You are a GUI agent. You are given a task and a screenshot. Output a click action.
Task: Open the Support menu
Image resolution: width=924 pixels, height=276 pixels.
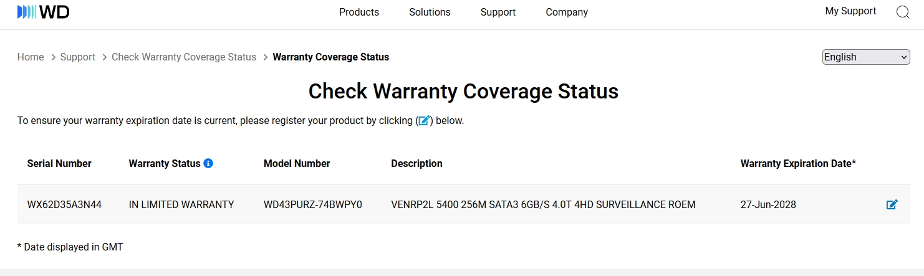click(x=498, y=12)
